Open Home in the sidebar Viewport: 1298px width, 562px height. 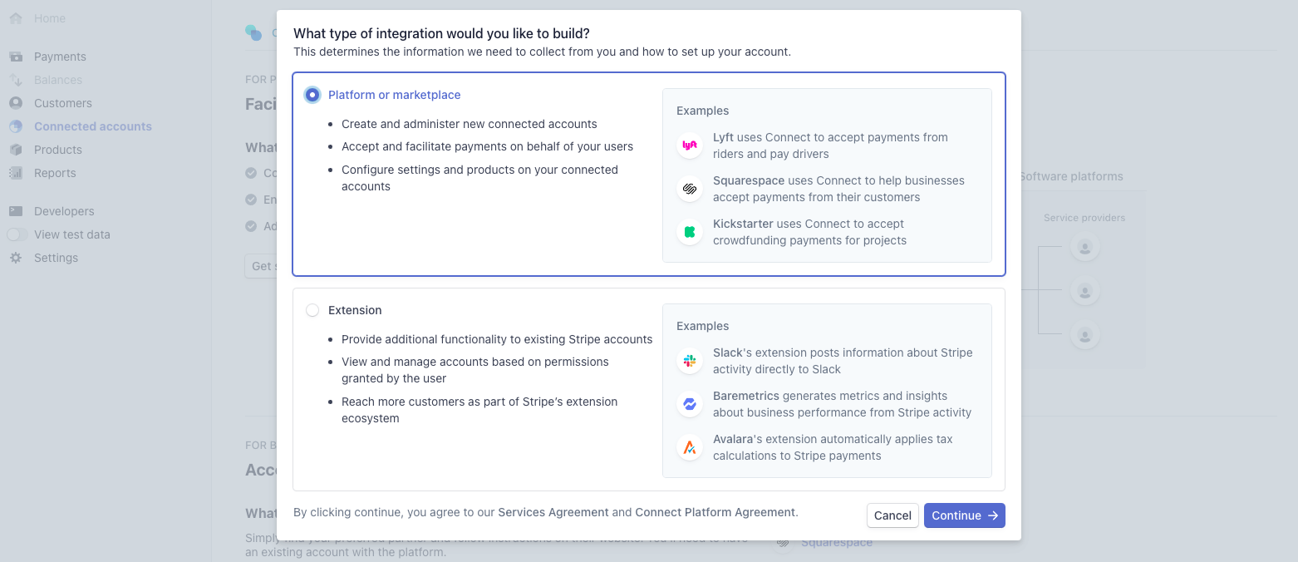coord(50,18)
